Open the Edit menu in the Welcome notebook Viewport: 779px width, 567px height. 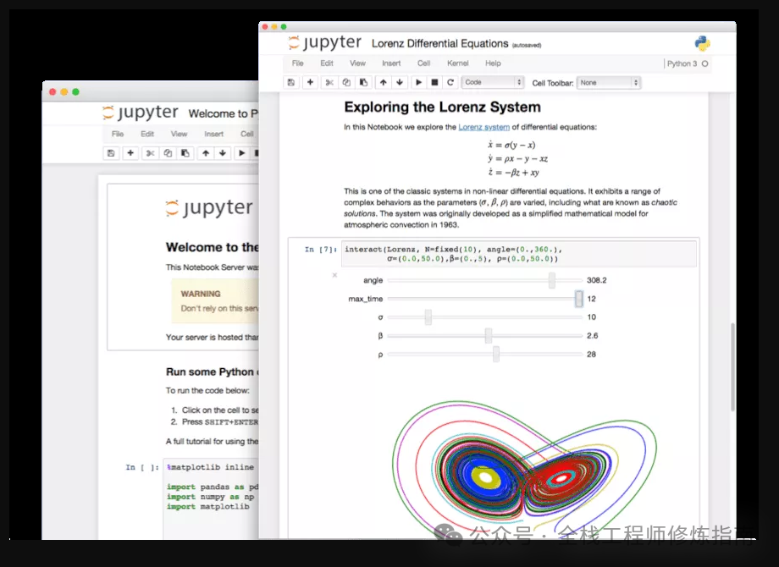point(147,134)
